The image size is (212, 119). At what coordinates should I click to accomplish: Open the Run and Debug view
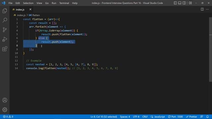click(x=5, y=39)
